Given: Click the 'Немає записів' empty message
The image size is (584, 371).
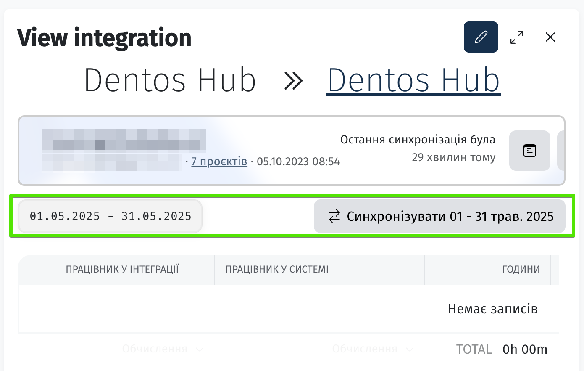Looking at the screenshot, I should pos(492,309).
